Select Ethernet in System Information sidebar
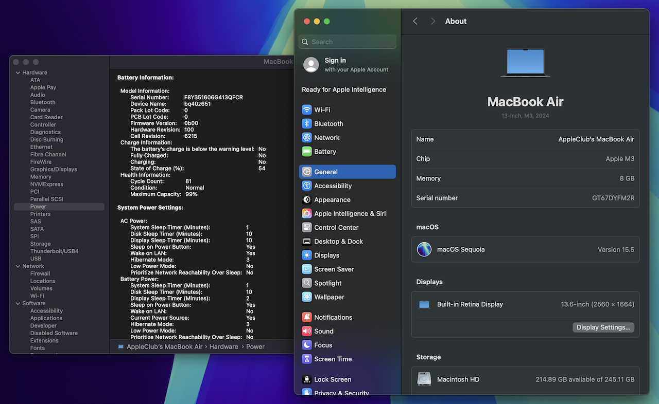659x404 pixels. [41, 147]
